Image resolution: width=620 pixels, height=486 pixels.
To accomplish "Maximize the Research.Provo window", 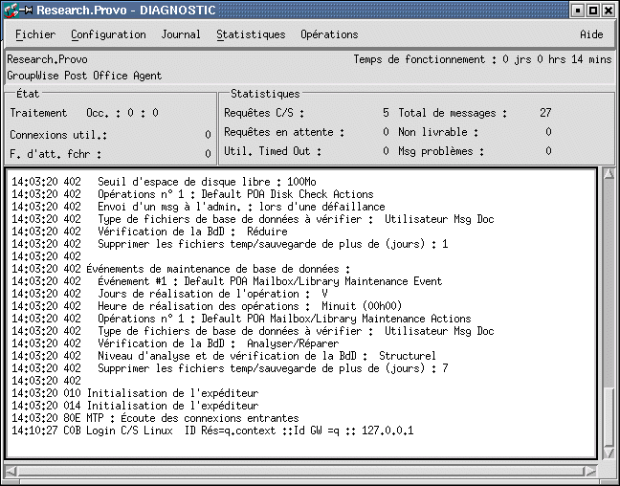I will click(x=593, y=11).
